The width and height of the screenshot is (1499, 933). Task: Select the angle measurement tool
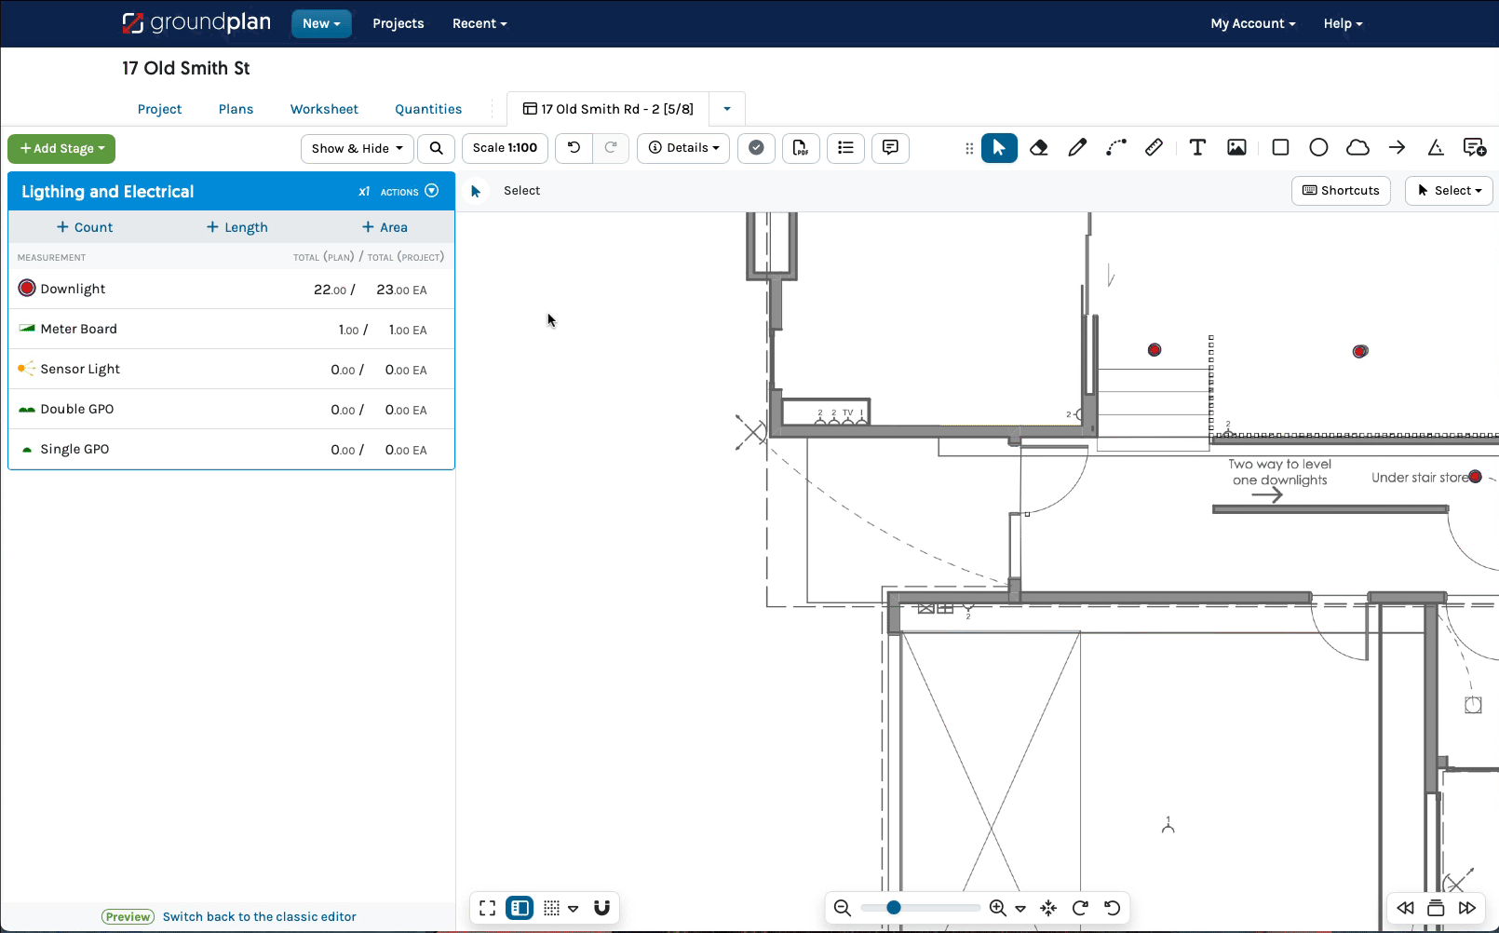tap(1436, 148)
